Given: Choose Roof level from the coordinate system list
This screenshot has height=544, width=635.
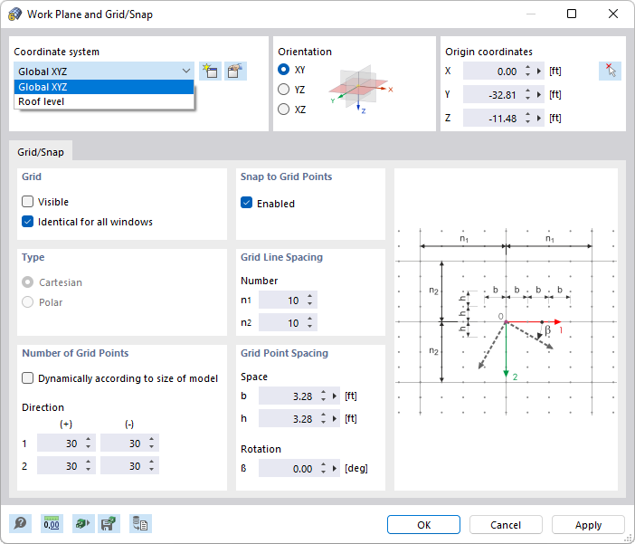Looking at the screenshot, I should [42, 101].
